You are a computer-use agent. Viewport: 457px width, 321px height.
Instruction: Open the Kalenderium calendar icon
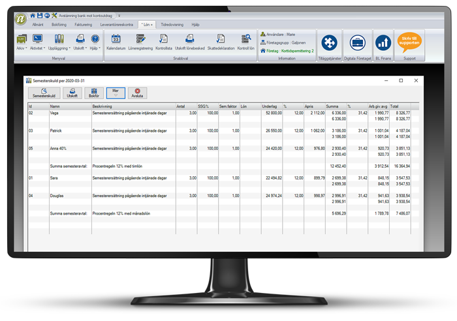pos(116,40)
